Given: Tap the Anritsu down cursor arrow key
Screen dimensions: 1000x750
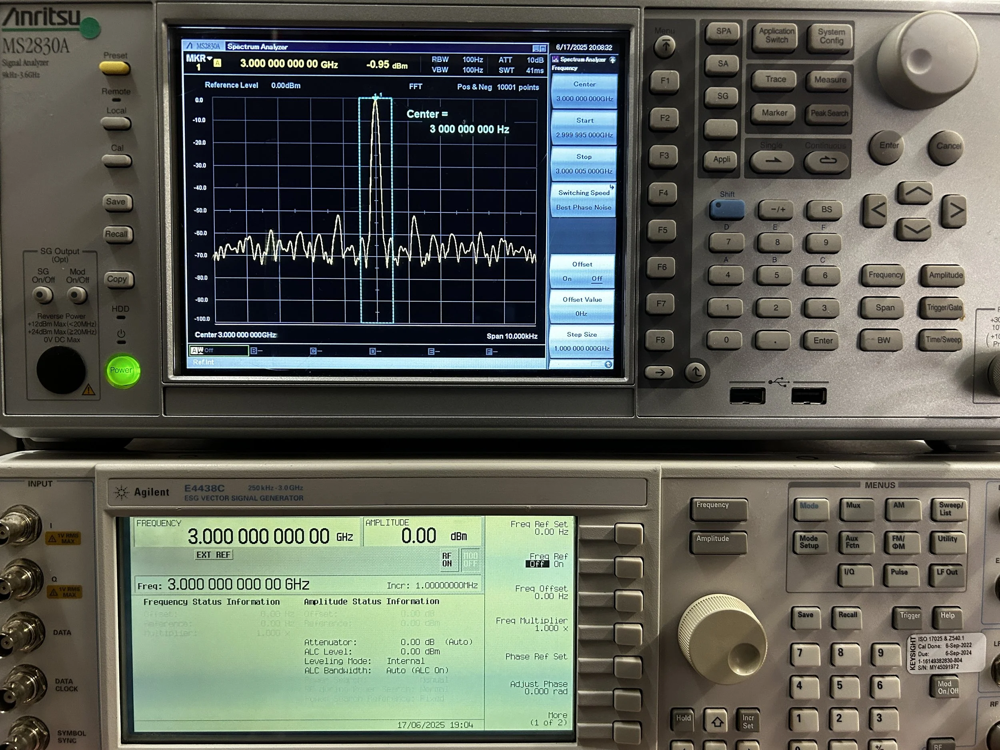Looking at the screenshot, I should click(914, 229).
